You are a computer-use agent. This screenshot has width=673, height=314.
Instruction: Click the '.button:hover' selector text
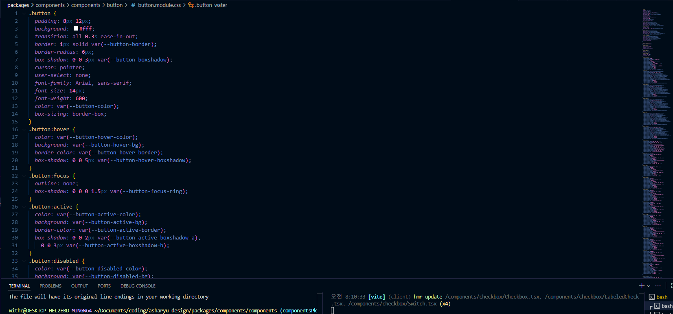(x=49, y=130)
